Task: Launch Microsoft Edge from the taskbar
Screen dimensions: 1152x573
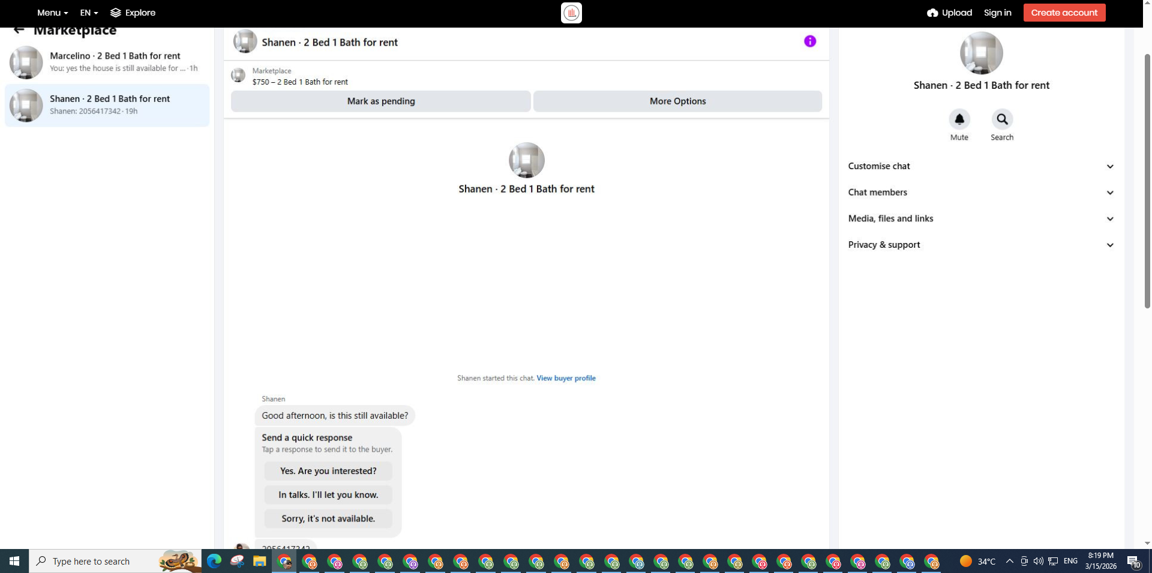Action: point(214,561)
